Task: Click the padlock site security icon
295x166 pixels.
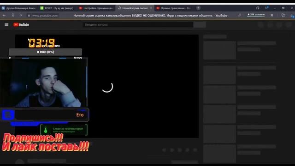Action: click(x=29, y=15)
